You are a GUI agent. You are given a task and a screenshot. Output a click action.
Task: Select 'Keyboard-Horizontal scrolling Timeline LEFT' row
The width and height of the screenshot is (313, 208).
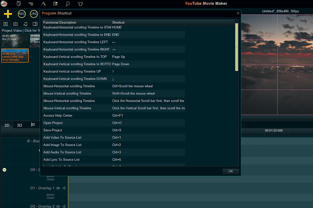click(x=113, y=42)
